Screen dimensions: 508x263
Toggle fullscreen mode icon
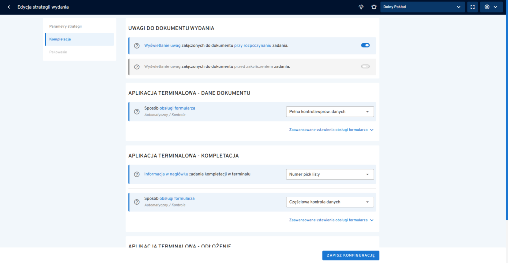click(x=472, y=7)
